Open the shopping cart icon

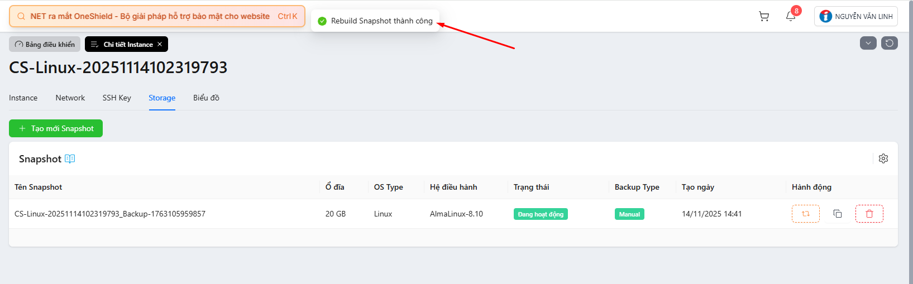point(764,17)
